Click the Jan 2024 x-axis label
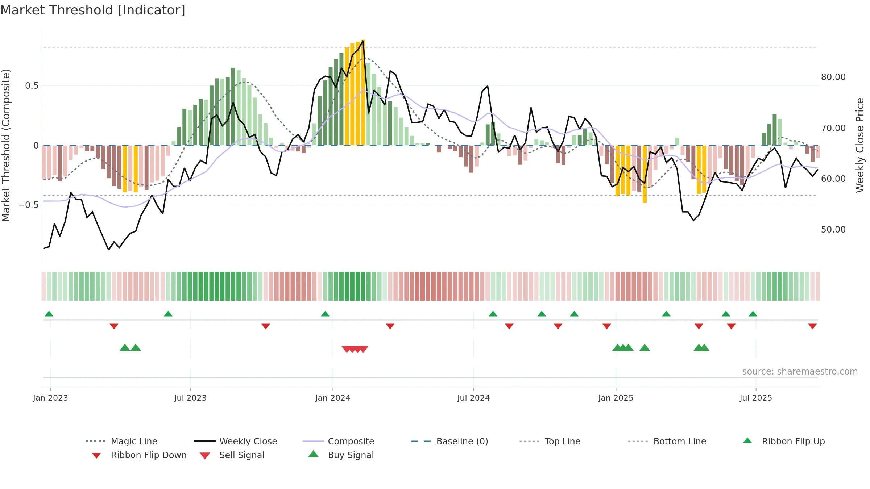This screenshot has width=870, height=489. [x=333, y=398]
